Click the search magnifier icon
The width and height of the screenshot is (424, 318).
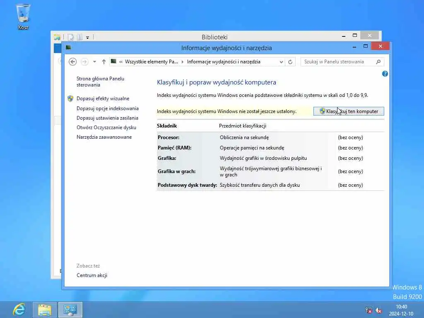(x=378, y=62)
